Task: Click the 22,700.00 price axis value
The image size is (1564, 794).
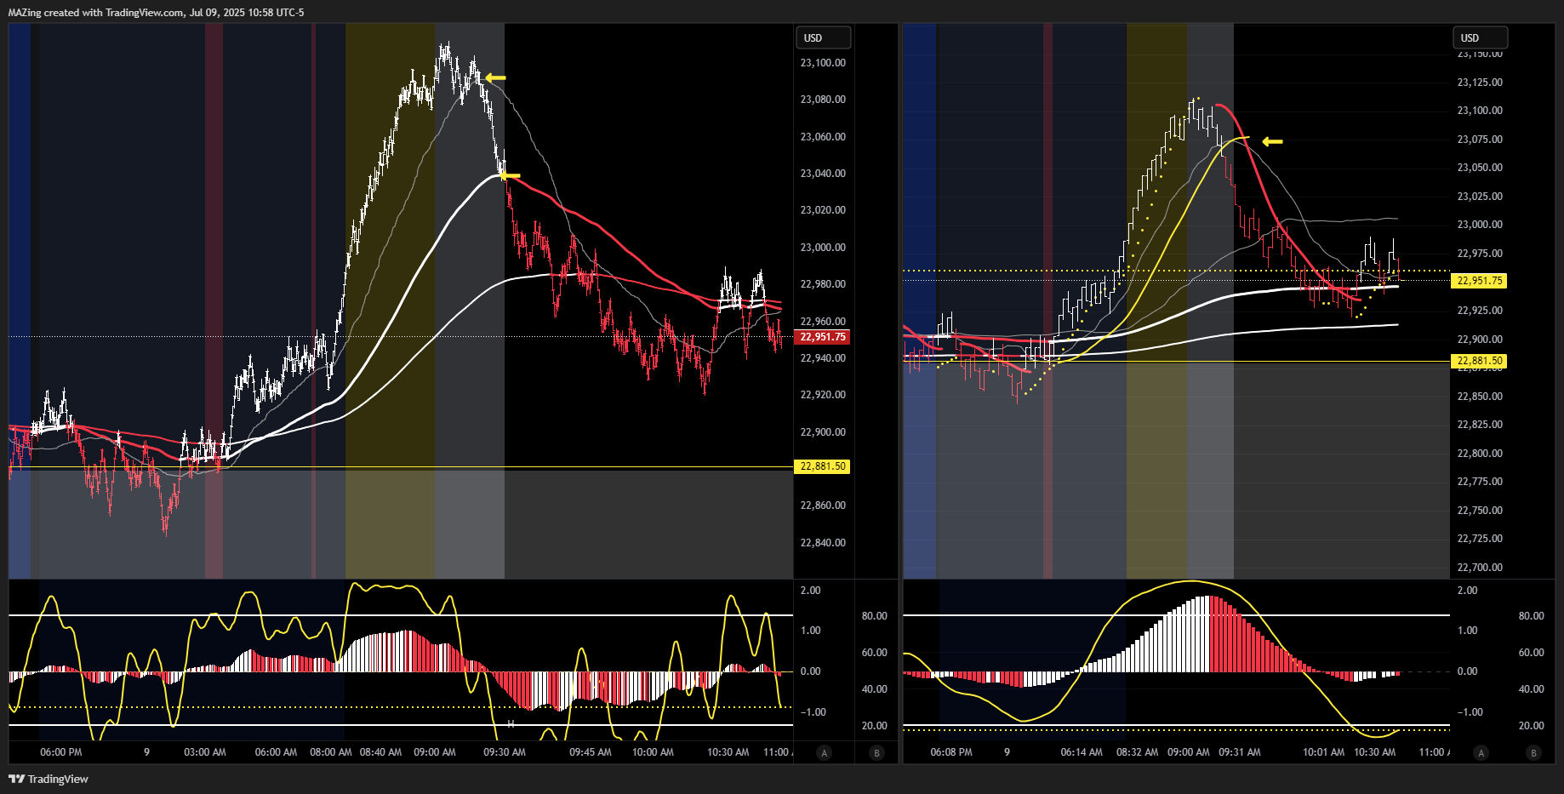Action: [x=1480, y=568]
